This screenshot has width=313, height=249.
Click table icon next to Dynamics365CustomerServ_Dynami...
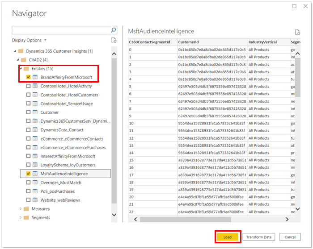[35, 121]
